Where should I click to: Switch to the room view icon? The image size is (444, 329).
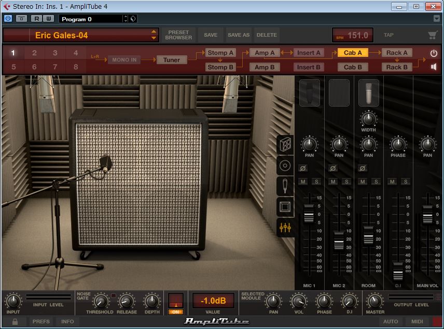[x=285, y=207]
